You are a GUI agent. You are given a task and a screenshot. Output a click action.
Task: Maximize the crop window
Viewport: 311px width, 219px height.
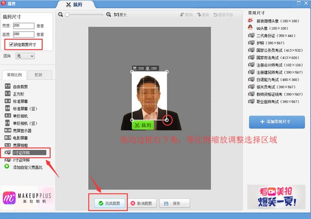298,3
